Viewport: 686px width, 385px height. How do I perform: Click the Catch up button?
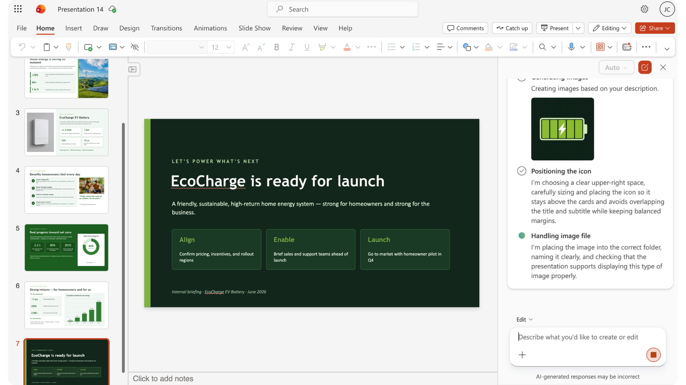pyautogui.click(x=512, y=28)
